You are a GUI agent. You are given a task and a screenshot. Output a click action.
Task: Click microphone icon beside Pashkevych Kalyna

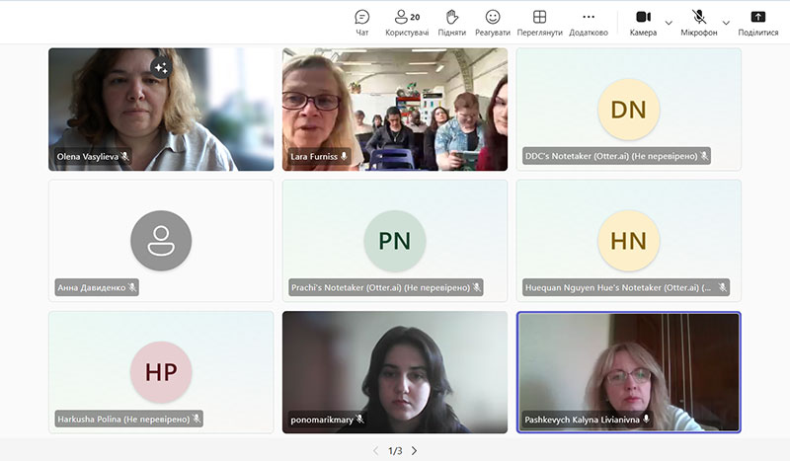coord(646,420)
